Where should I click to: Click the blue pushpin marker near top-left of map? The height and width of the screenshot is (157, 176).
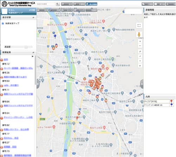(x=55, y=36)
